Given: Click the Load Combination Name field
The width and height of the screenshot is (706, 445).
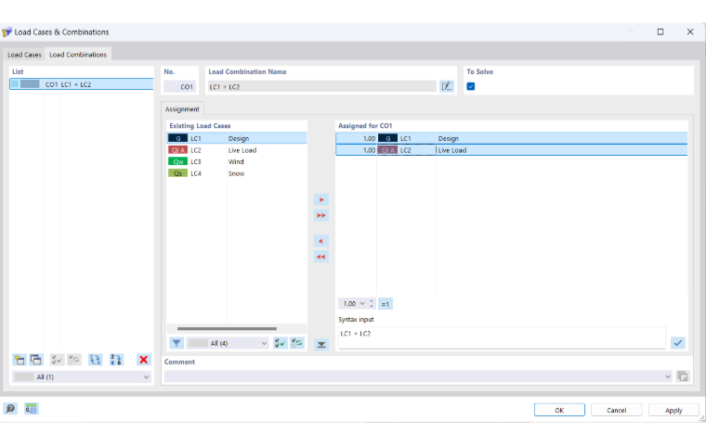Looking at the screenshot, I should pyautogui.click(x=322, y=86).
